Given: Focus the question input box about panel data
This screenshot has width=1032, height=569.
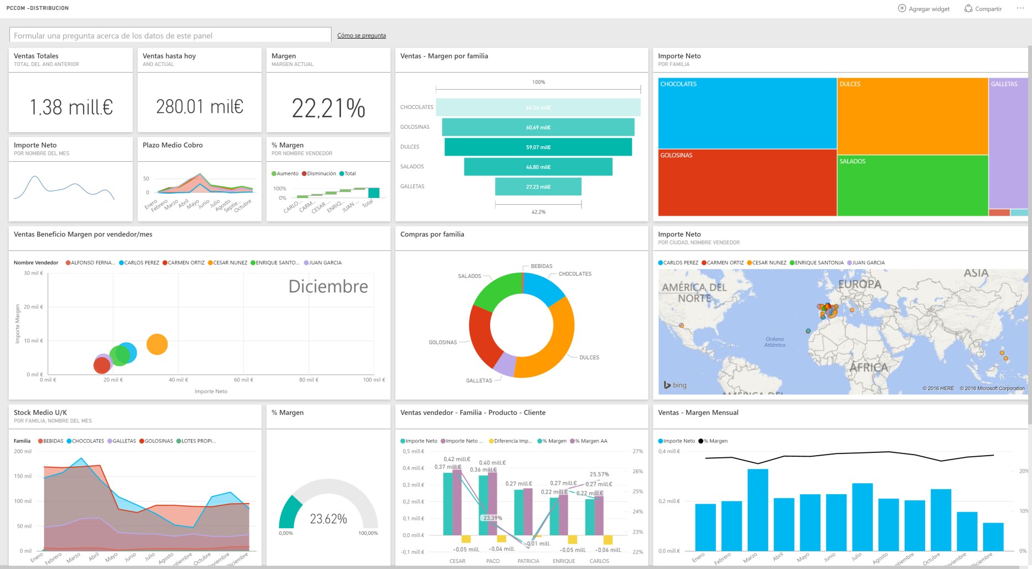Looking at the screenshot, I should (x=170, y=35).
